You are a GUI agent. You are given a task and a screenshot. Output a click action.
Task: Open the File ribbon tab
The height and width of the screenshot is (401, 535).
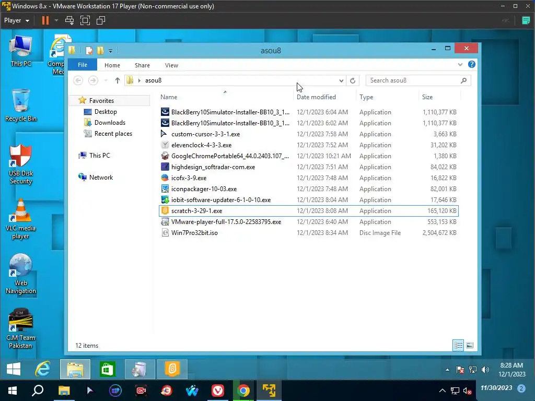tap(83, 65)
